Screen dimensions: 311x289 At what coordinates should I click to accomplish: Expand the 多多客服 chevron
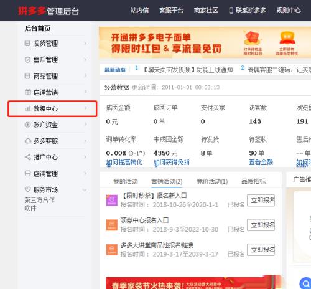(x=85, y=141)
